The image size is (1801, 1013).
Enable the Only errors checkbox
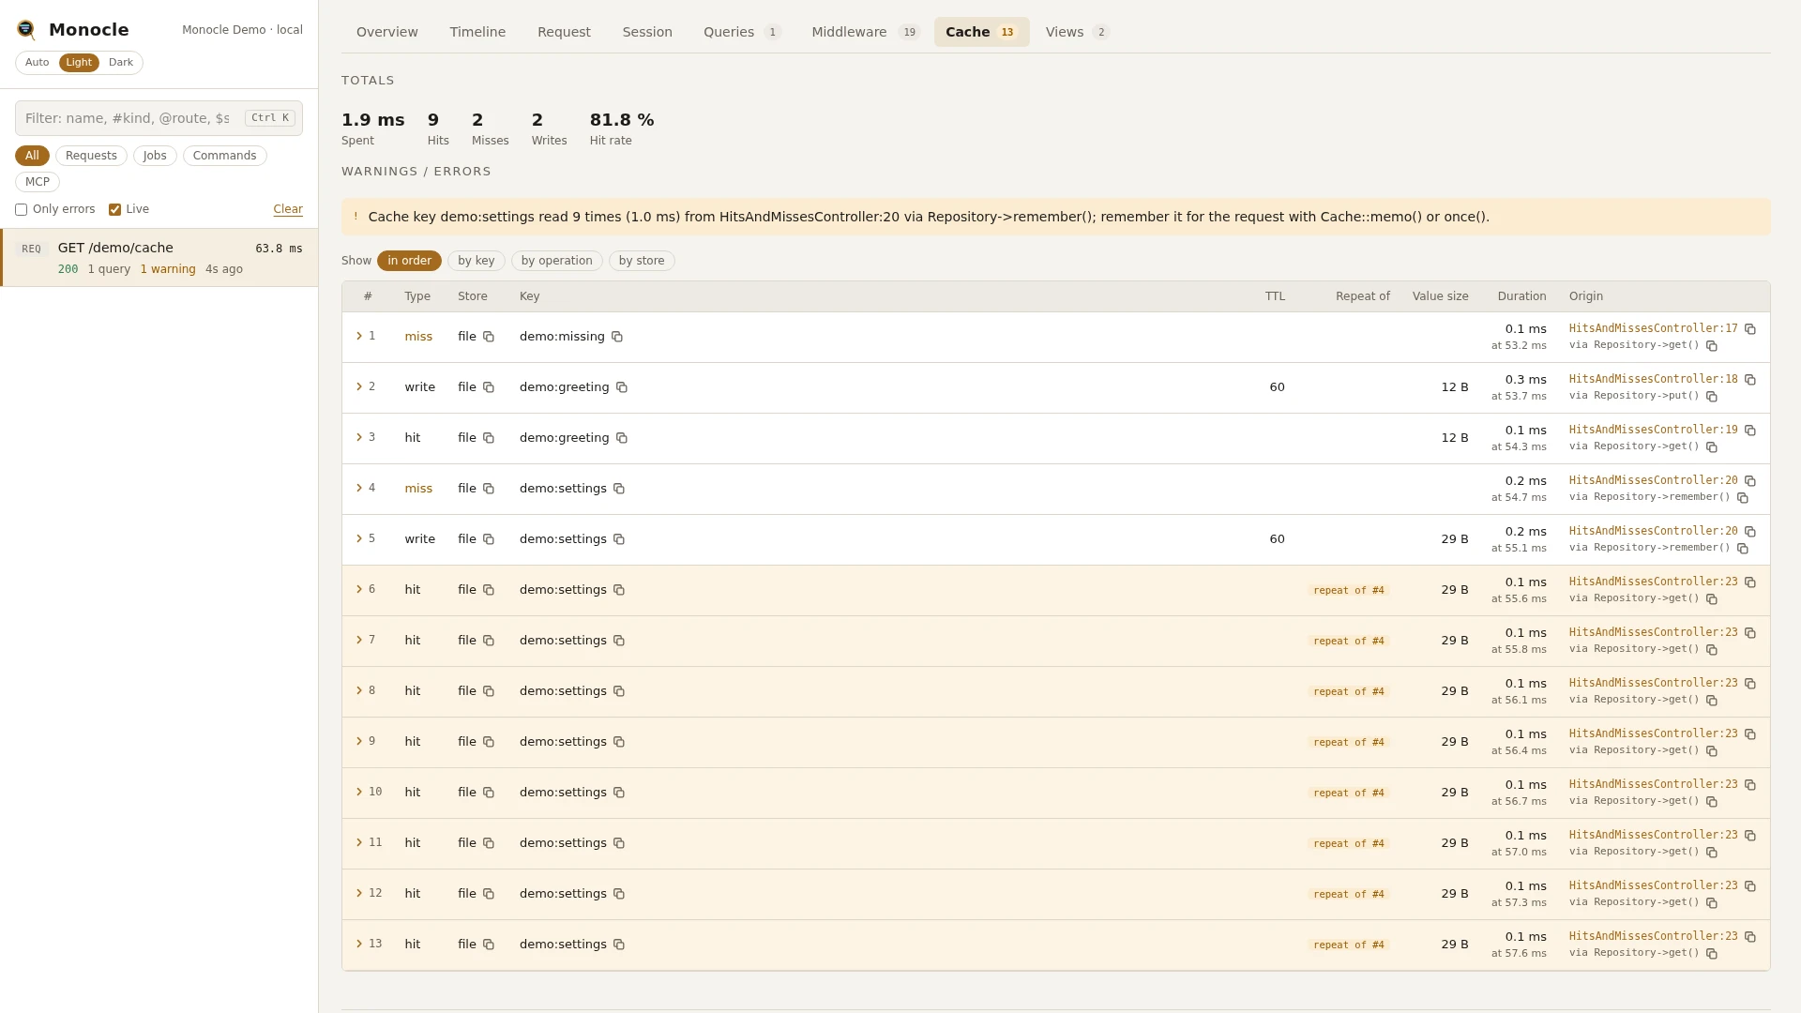pos(21,210)
